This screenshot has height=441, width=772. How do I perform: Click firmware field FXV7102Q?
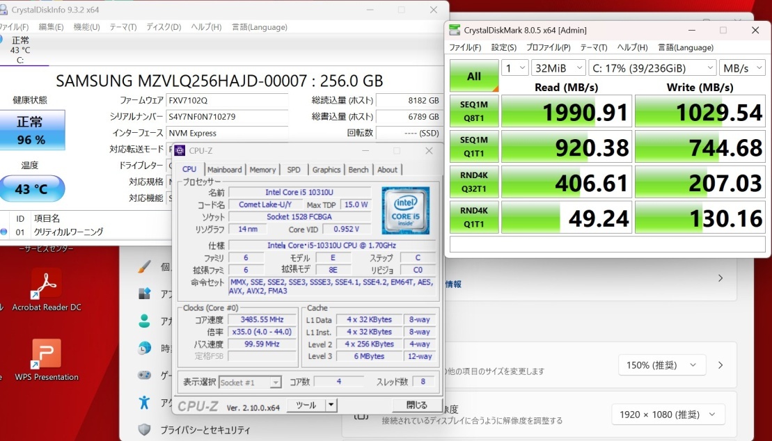click(x=227, y=100)
